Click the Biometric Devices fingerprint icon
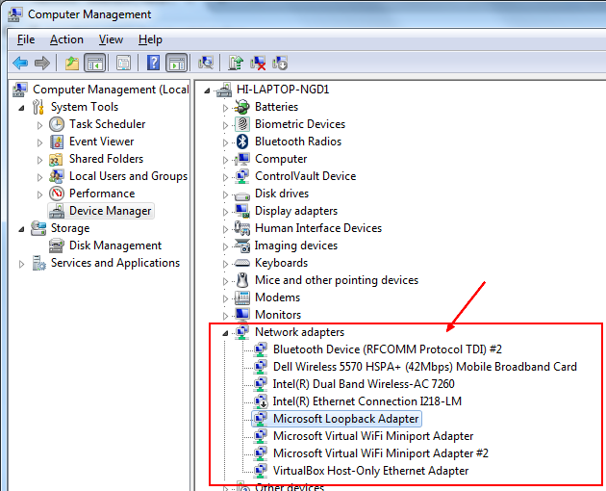606x491 pixels. pos(242,124)
